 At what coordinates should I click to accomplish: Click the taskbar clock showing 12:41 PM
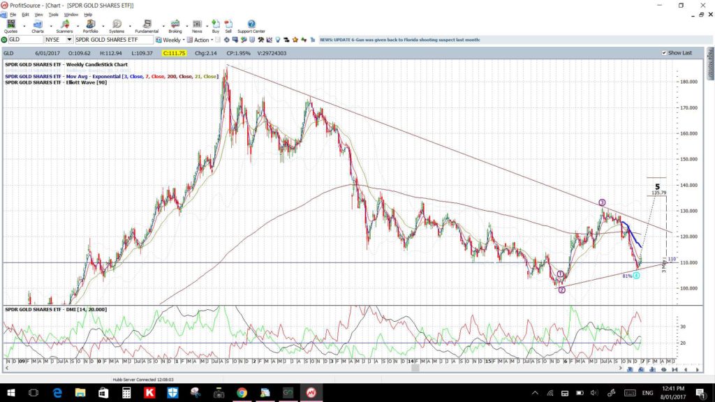673,392
